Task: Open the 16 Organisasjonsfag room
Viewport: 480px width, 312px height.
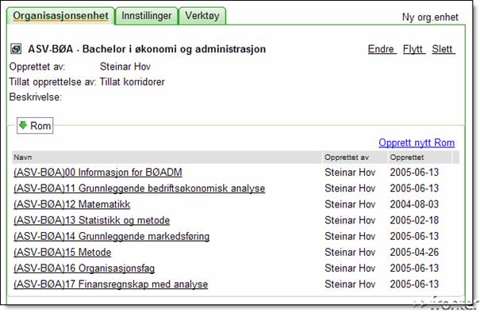Action: pos(84,268)
